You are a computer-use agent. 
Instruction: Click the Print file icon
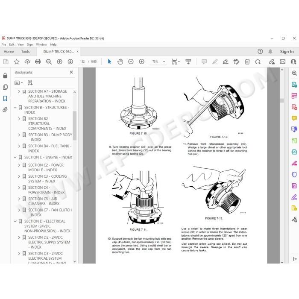click(x=38, y=62)
